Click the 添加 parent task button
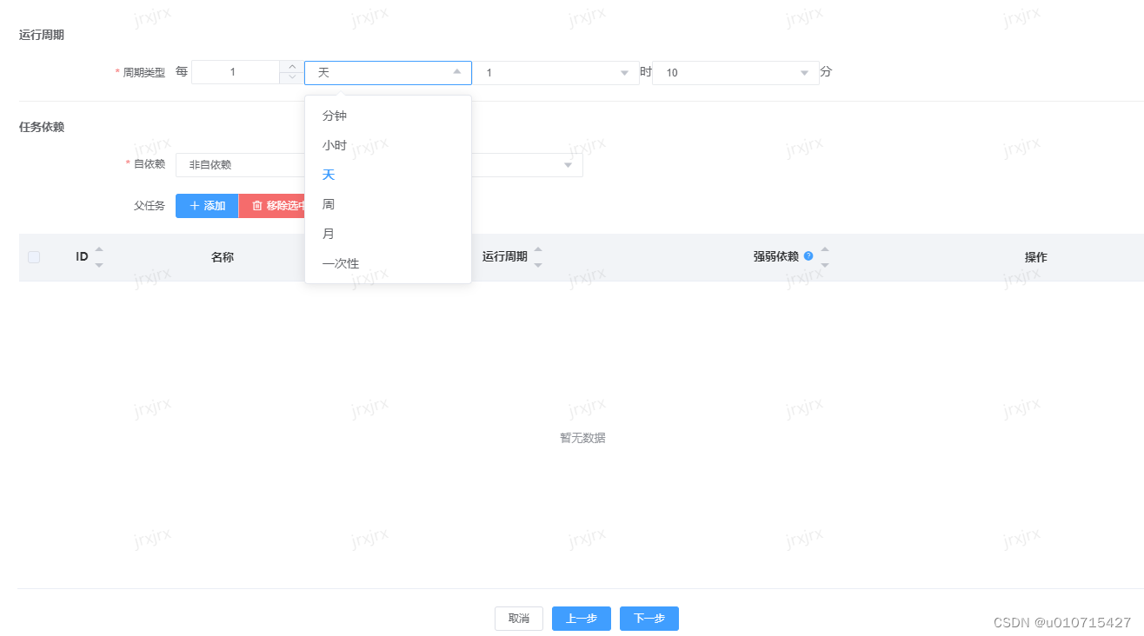This screenshot has height=636, width=1144. click(x=207, y=206)
